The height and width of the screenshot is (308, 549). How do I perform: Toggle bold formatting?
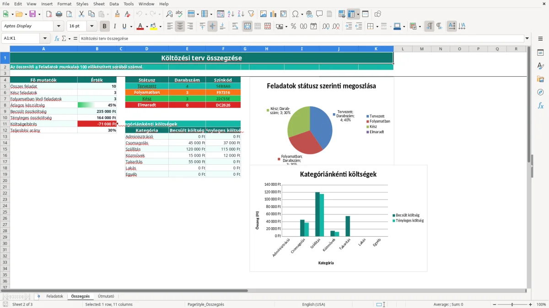[105, 26]
